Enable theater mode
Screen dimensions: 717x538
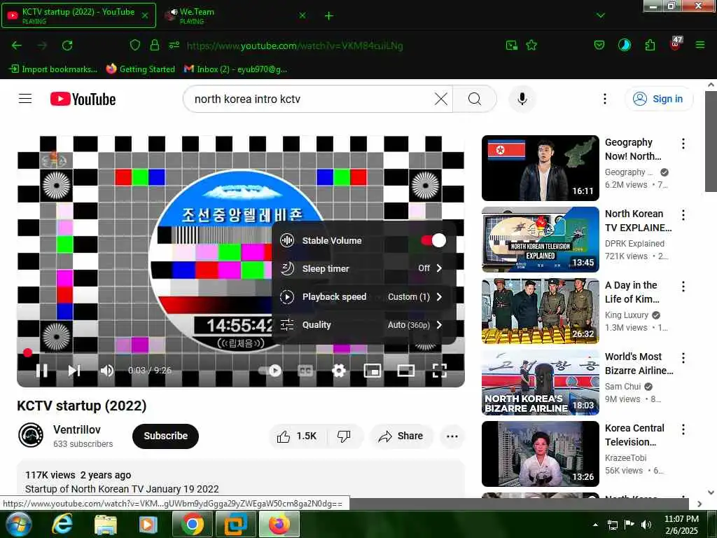[x=406, y=371]
